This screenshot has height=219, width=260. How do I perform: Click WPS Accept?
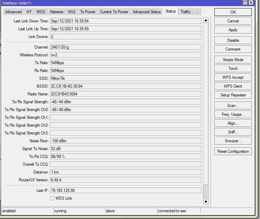pos(233,77)
